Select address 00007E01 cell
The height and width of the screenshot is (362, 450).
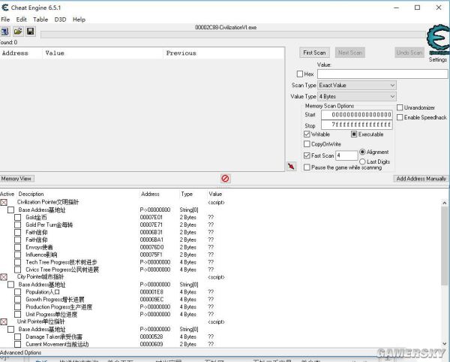pos(151,217)
